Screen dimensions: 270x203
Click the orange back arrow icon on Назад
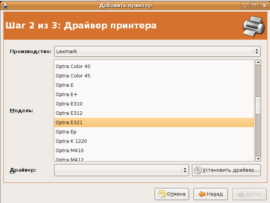tap(202, 194)
